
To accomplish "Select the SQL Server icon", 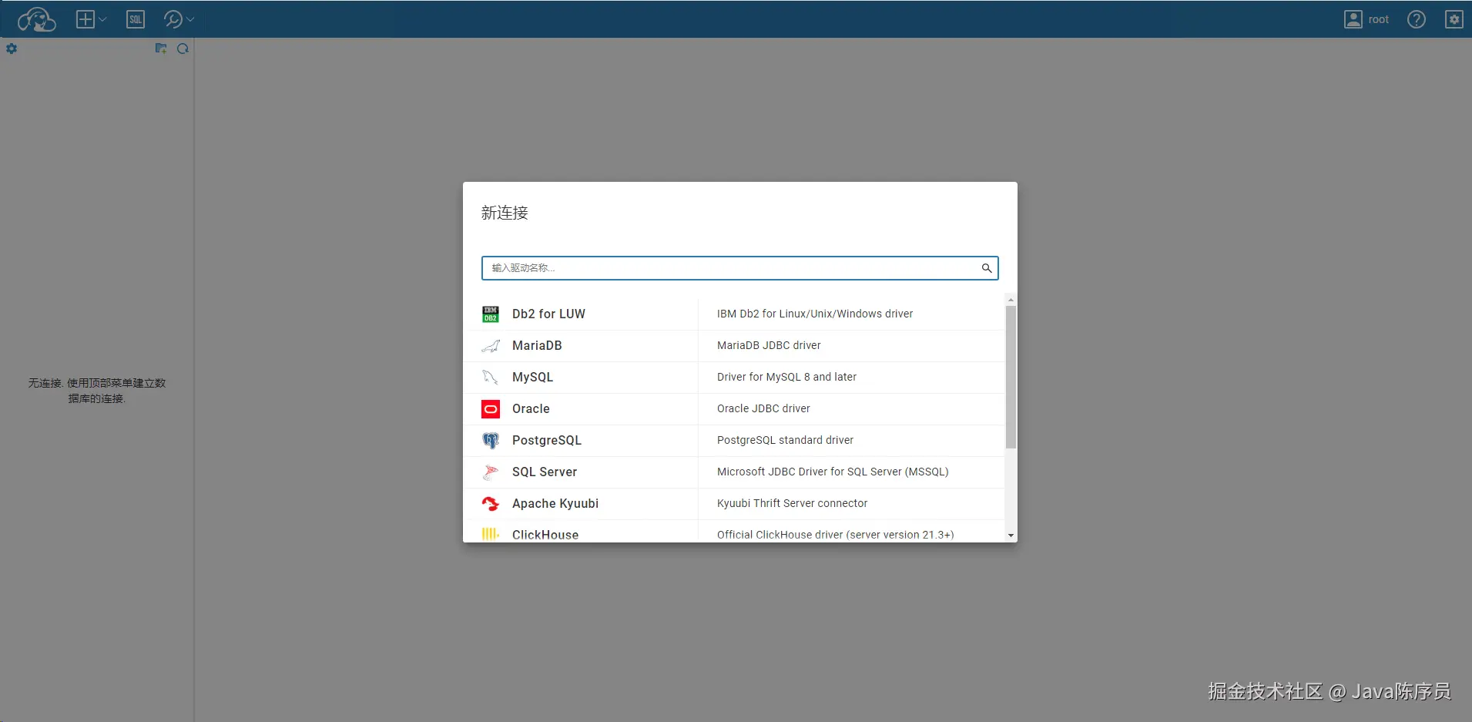I will 491,472.
